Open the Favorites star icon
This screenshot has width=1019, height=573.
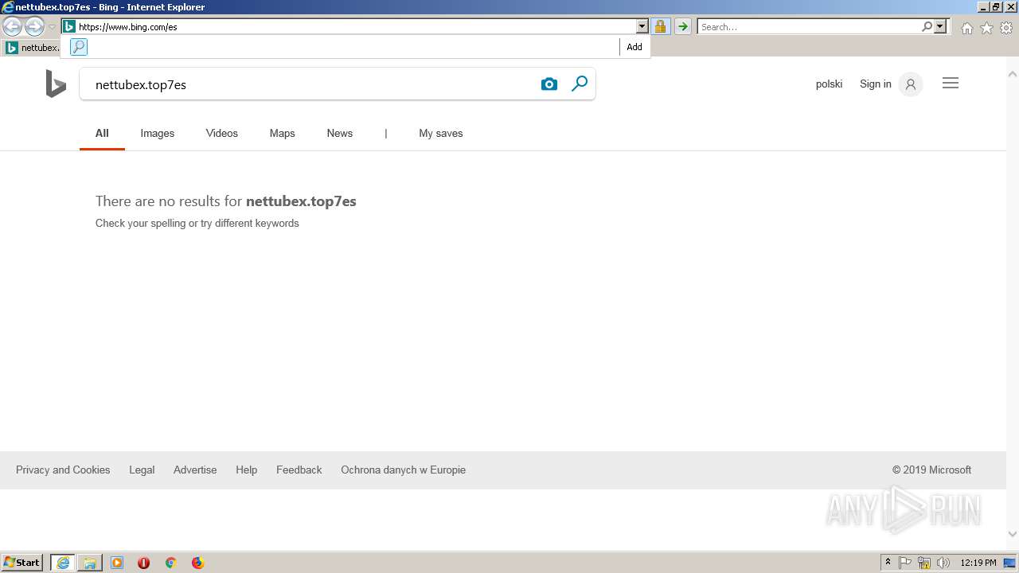pyautogui.click(x=986, y=28)
